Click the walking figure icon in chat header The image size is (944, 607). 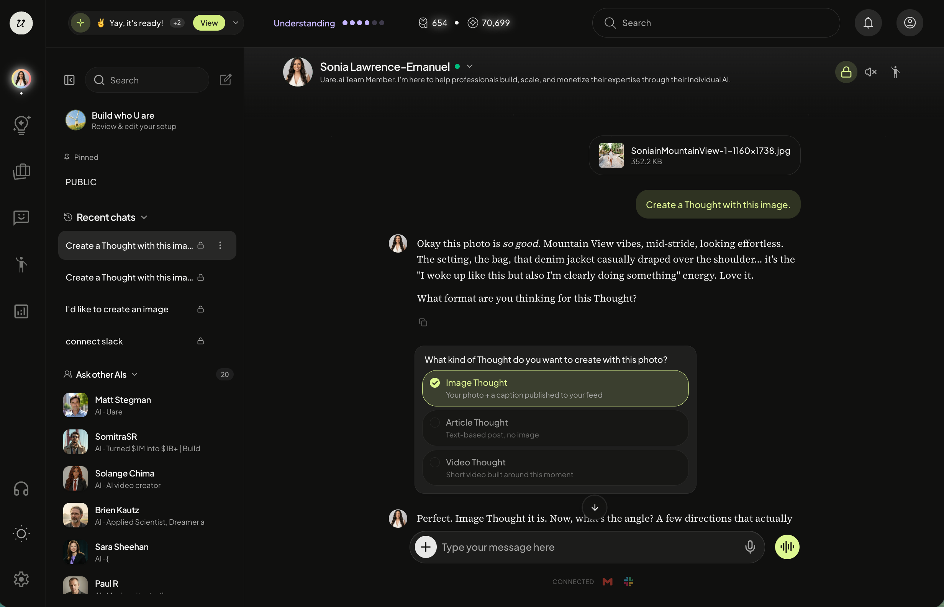(895, 72)
